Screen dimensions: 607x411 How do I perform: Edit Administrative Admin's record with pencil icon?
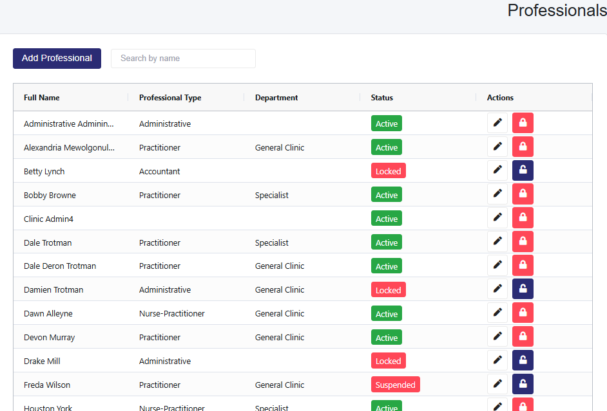click(x=497, y=123)
